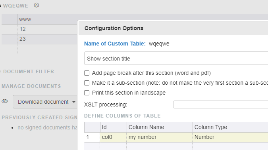Check Make it a sub-section option
This screenshot has height=150, width=268.
click(87, 83)
